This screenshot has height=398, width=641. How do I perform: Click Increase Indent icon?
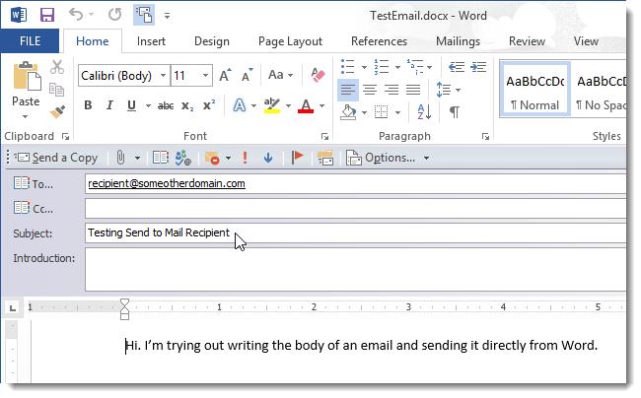click(x=478, y=67)
